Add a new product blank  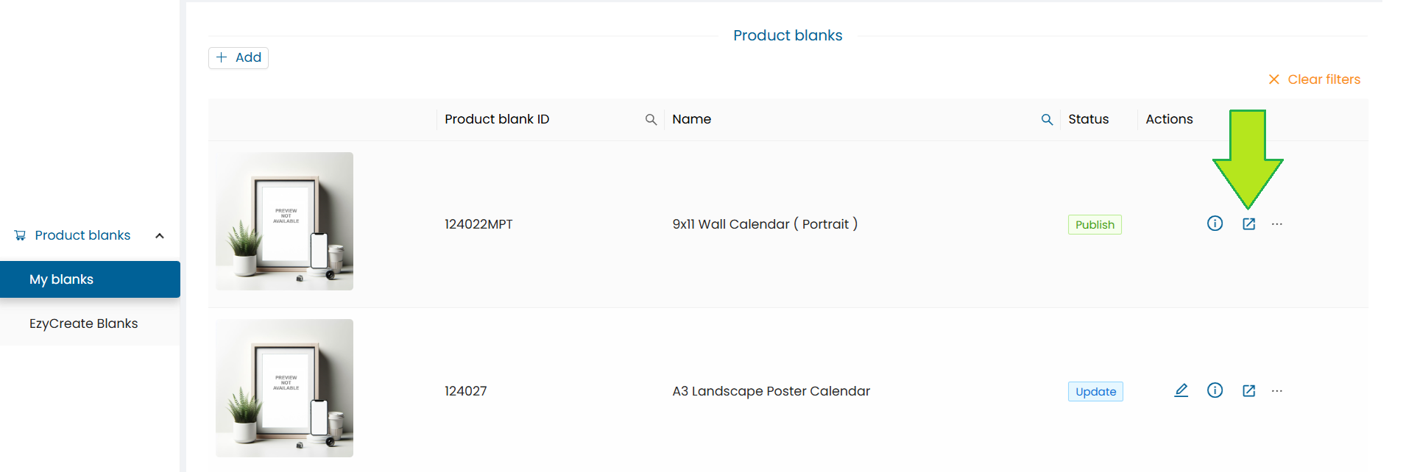[x=238, y=57]
